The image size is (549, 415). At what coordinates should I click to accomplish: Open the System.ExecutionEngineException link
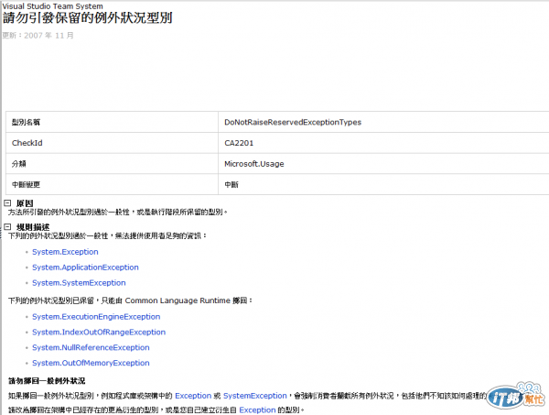[96, 316]
